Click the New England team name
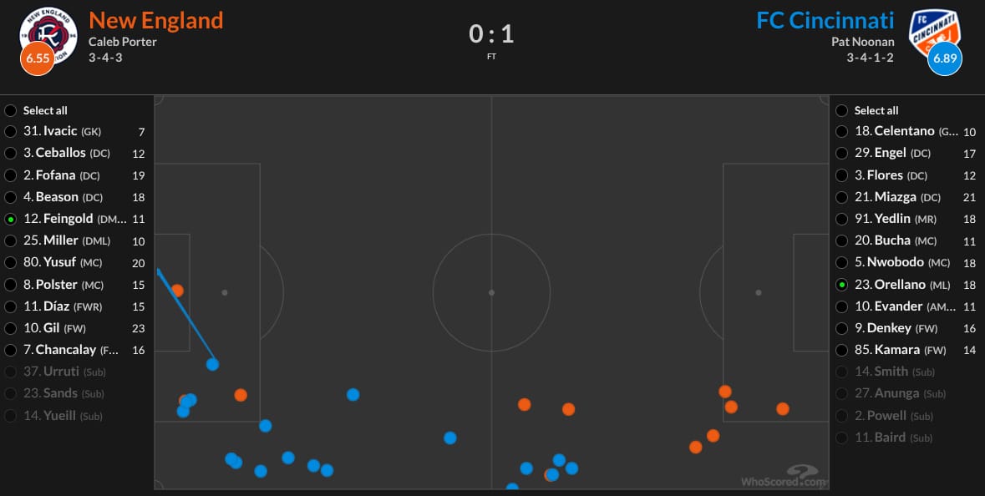The height and width of the screenshot is (496, 985). pyautogui.click(x=156, y=20)
